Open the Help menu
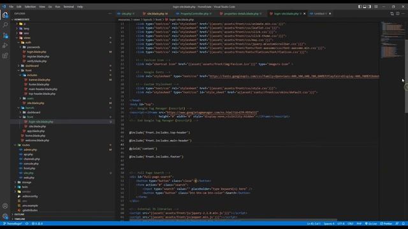408x229 pixels. click(80, 7)
